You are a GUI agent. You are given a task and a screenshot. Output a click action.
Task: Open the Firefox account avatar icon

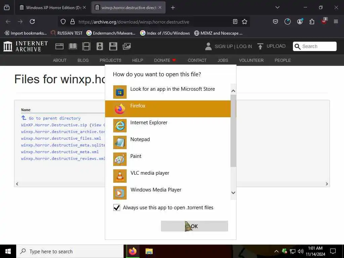300,21
